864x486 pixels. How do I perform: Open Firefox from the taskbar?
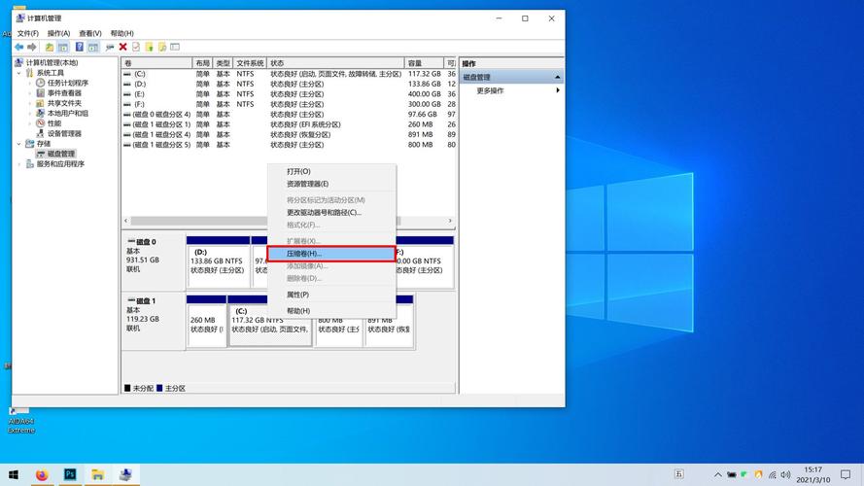(42, 474)
